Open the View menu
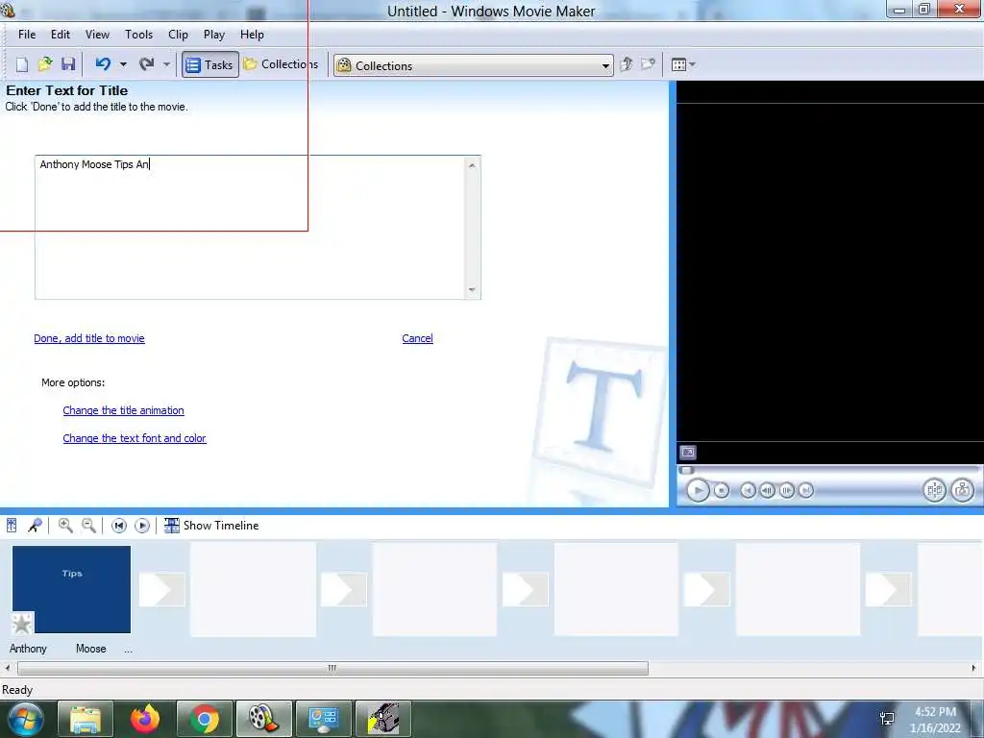This screenshot has width=984, height=738. point(97,35)
